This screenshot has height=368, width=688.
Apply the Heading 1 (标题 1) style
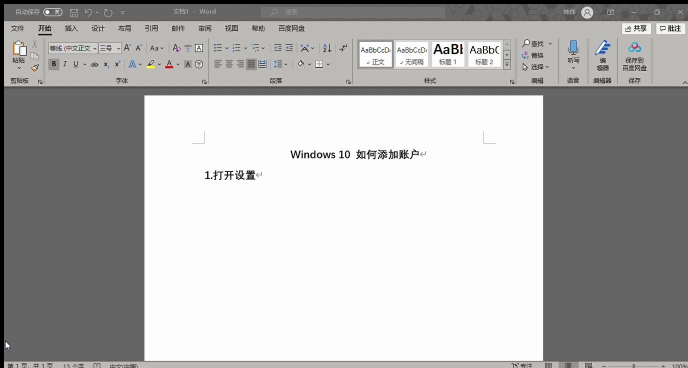click(x=448, y=54)
